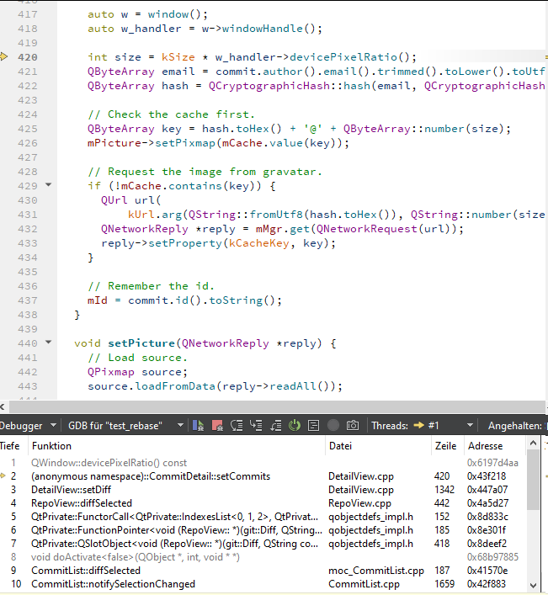Click line value 1659 in the Zeile column
Image resolution: width=548 pixels, height=595 pixels.
pos(444,583)
